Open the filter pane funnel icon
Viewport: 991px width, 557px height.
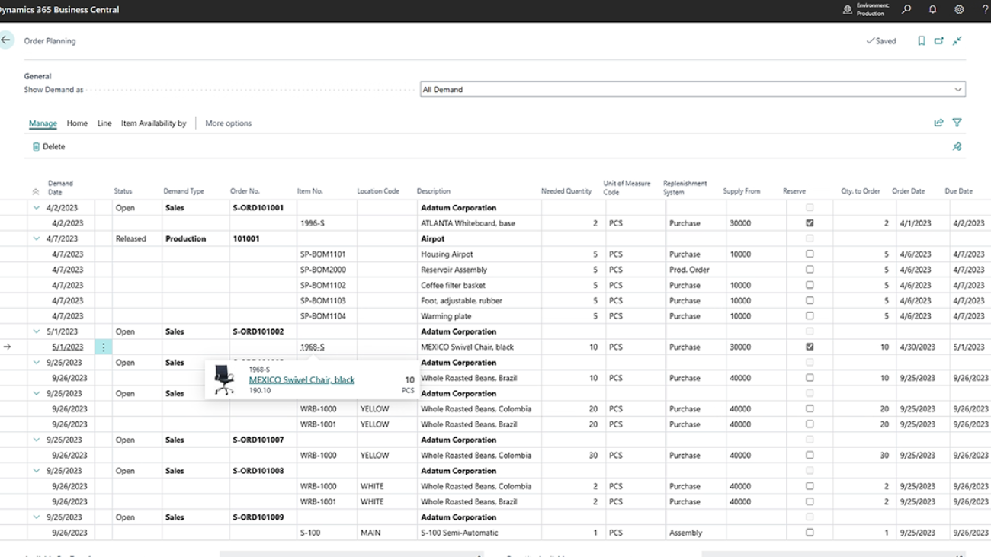(x=957, y=123)
